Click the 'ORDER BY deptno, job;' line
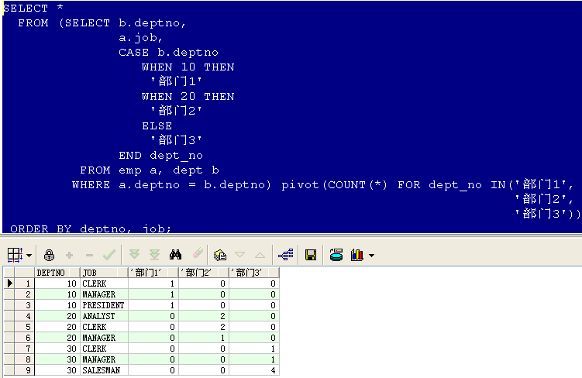 click(x=90, y=229)
